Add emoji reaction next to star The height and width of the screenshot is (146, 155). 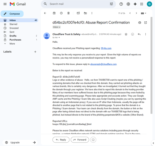click(x=132, y=34)
